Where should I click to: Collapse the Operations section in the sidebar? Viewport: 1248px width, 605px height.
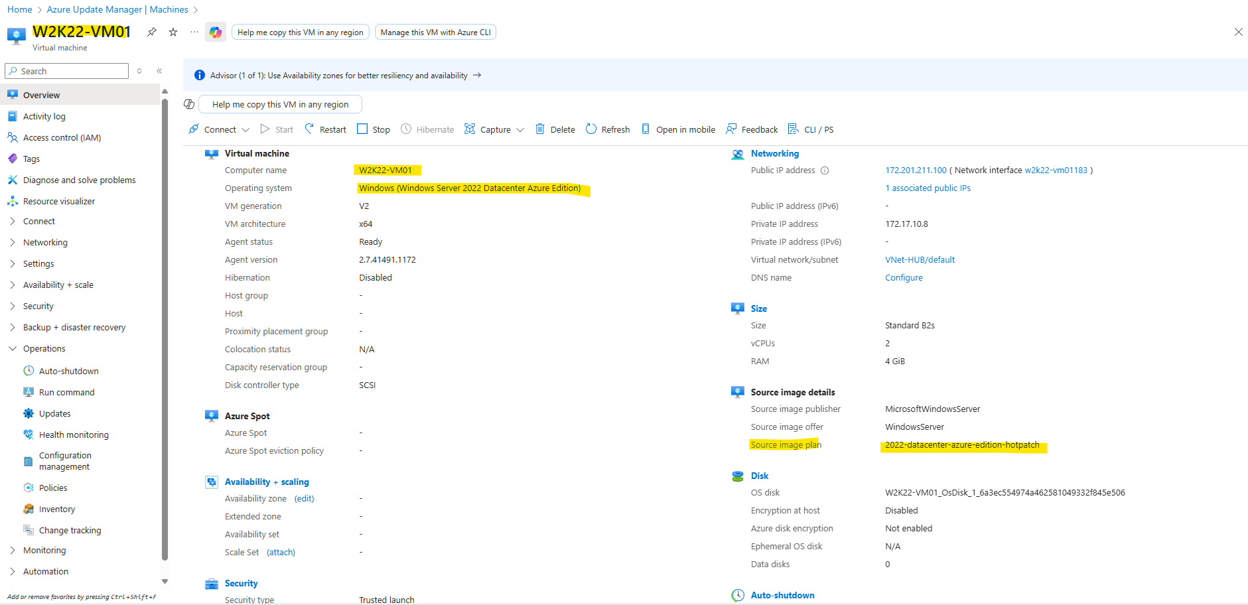(x=13, y=349)
